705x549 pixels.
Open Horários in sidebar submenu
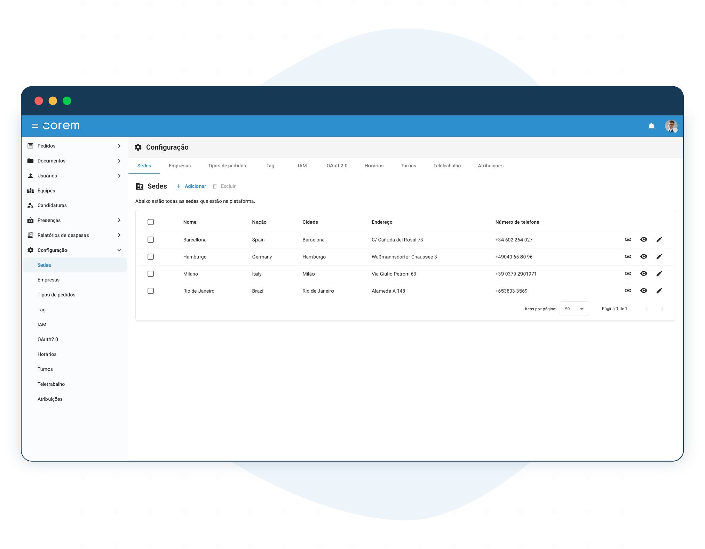click(x=47, y=354)
